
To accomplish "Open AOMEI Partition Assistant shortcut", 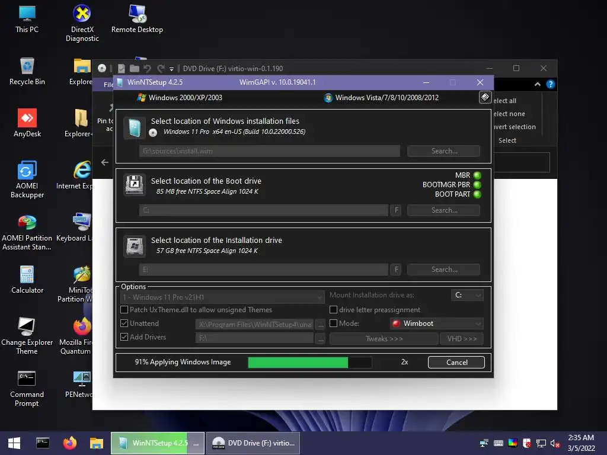I will pyautogui.click(x=27, y=232).
